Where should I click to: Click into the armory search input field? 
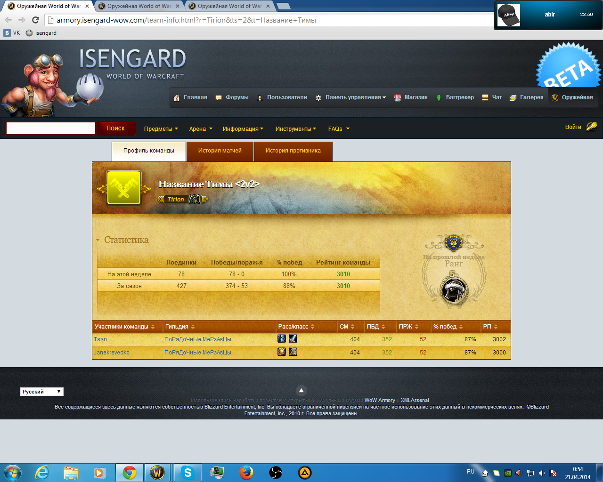pyautogui.click(x=51, y=128)
